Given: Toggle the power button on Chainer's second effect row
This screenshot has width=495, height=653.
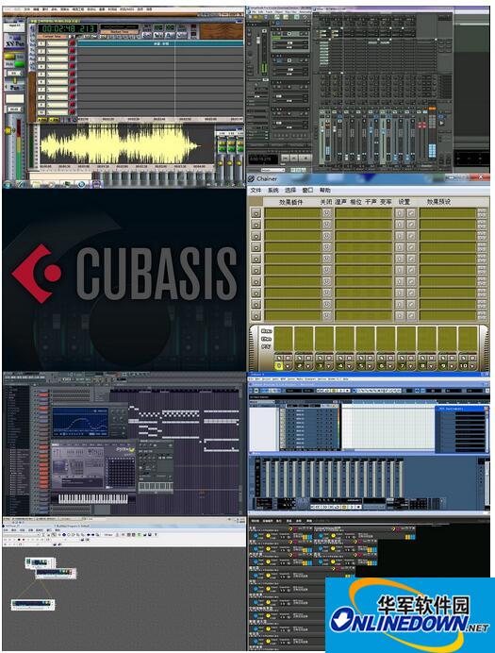Looking at the screenshot, I should coord(326,225).
